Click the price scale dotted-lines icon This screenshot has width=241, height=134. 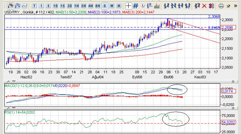150,6
